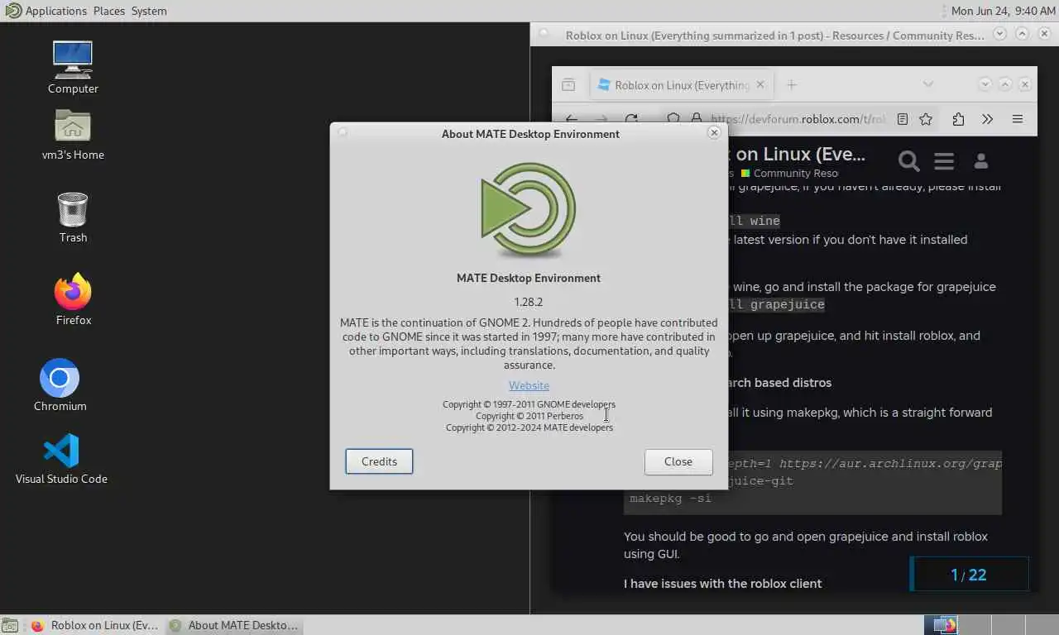Click the Credits button
This screenshot has width=1059, height=635.
tap(379, 461)
